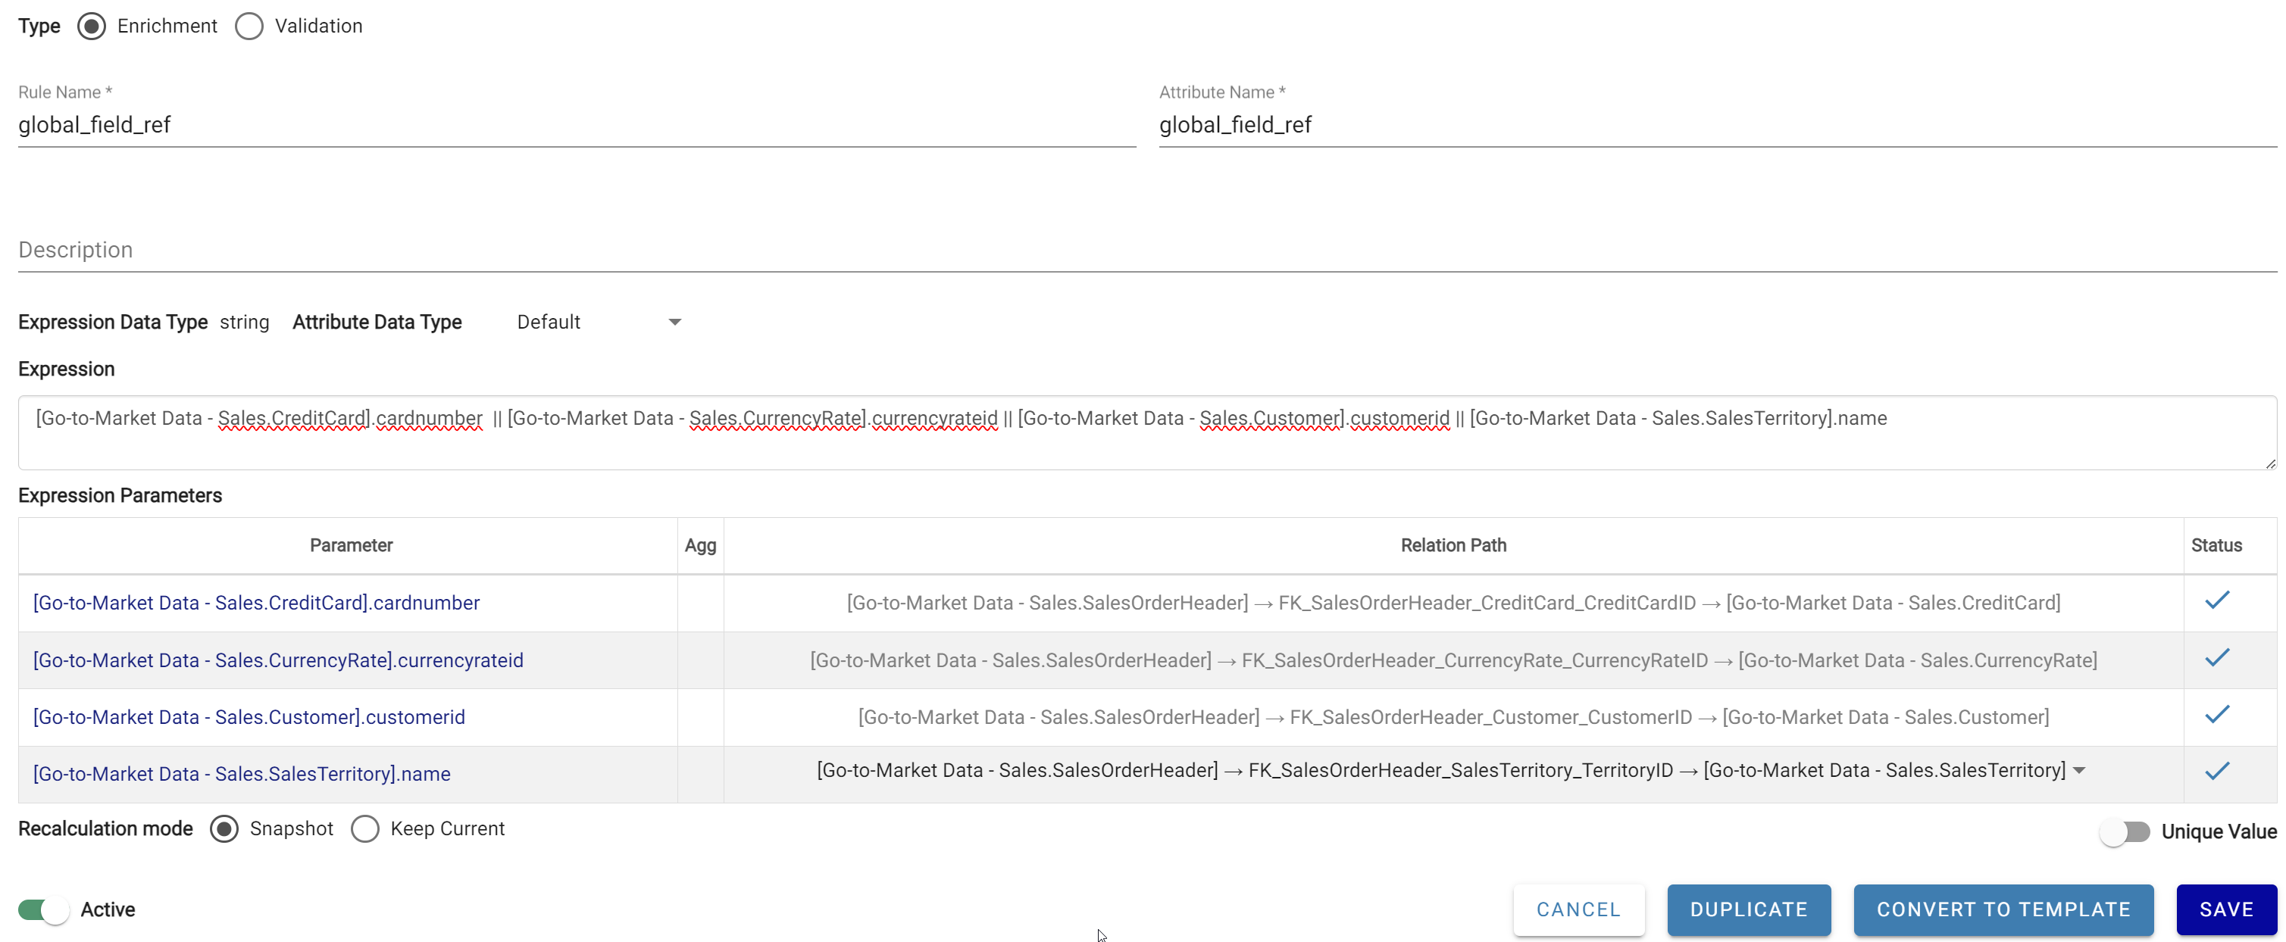Click the DUPLICATE button
Image resolution: width=2286 pixels, height=942 pixels.
pos(1748,909)
